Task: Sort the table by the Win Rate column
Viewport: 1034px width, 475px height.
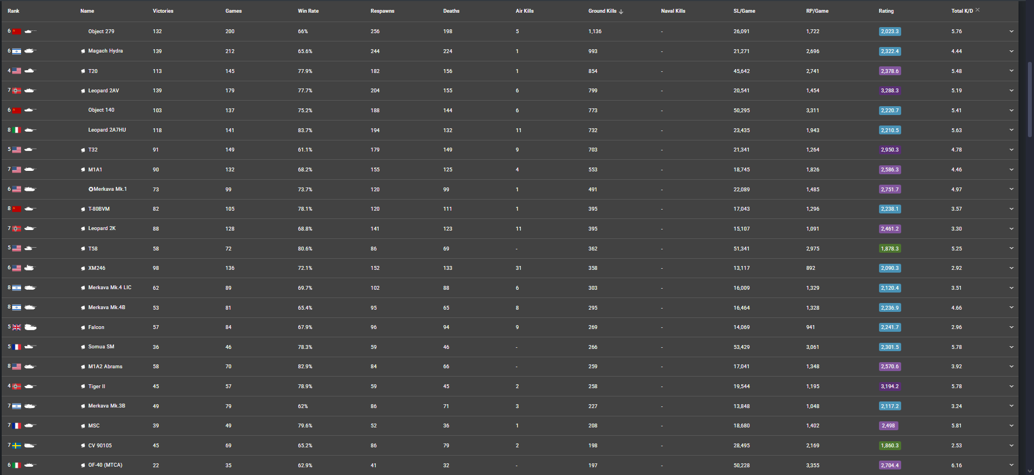Action: point(308,11)
